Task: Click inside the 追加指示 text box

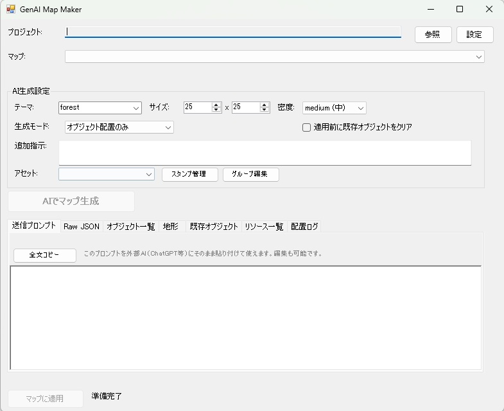Action: pyautogui.click(x=265, y=153)
